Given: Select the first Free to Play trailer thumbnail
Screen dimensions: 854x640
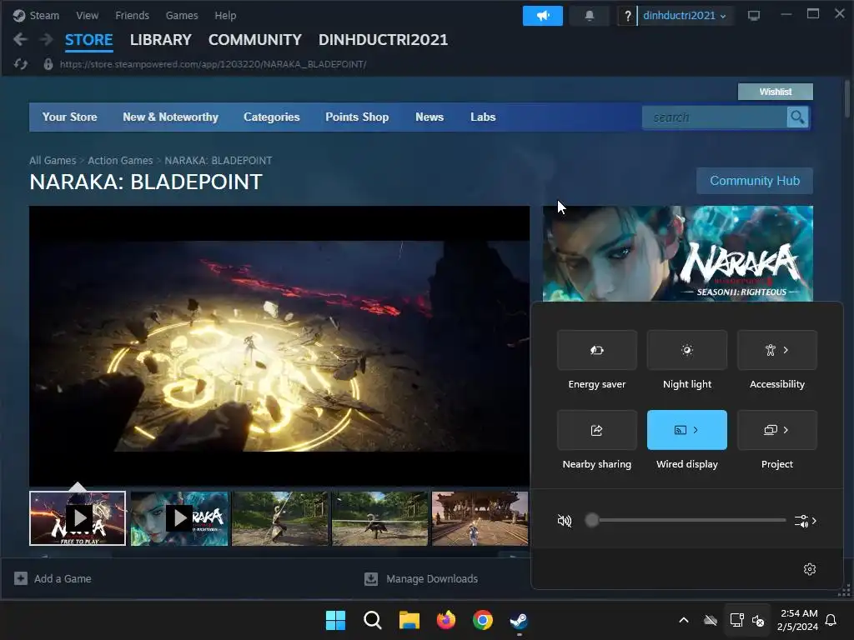Looking at the screenshot, I should tap(78, 518).
